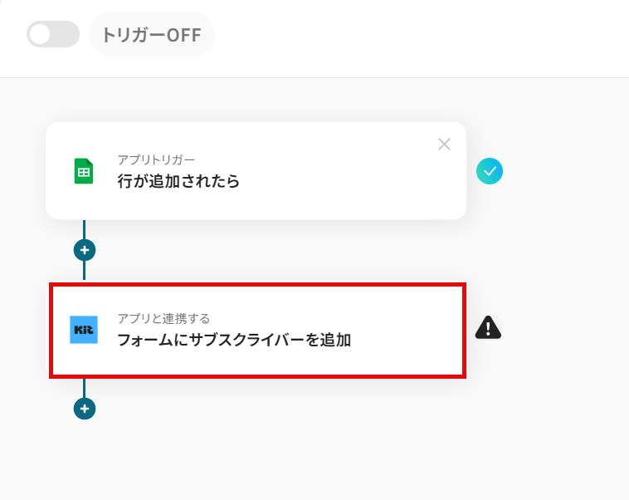
Task: Click the connector line below Kit card
Action: [85, 387]
